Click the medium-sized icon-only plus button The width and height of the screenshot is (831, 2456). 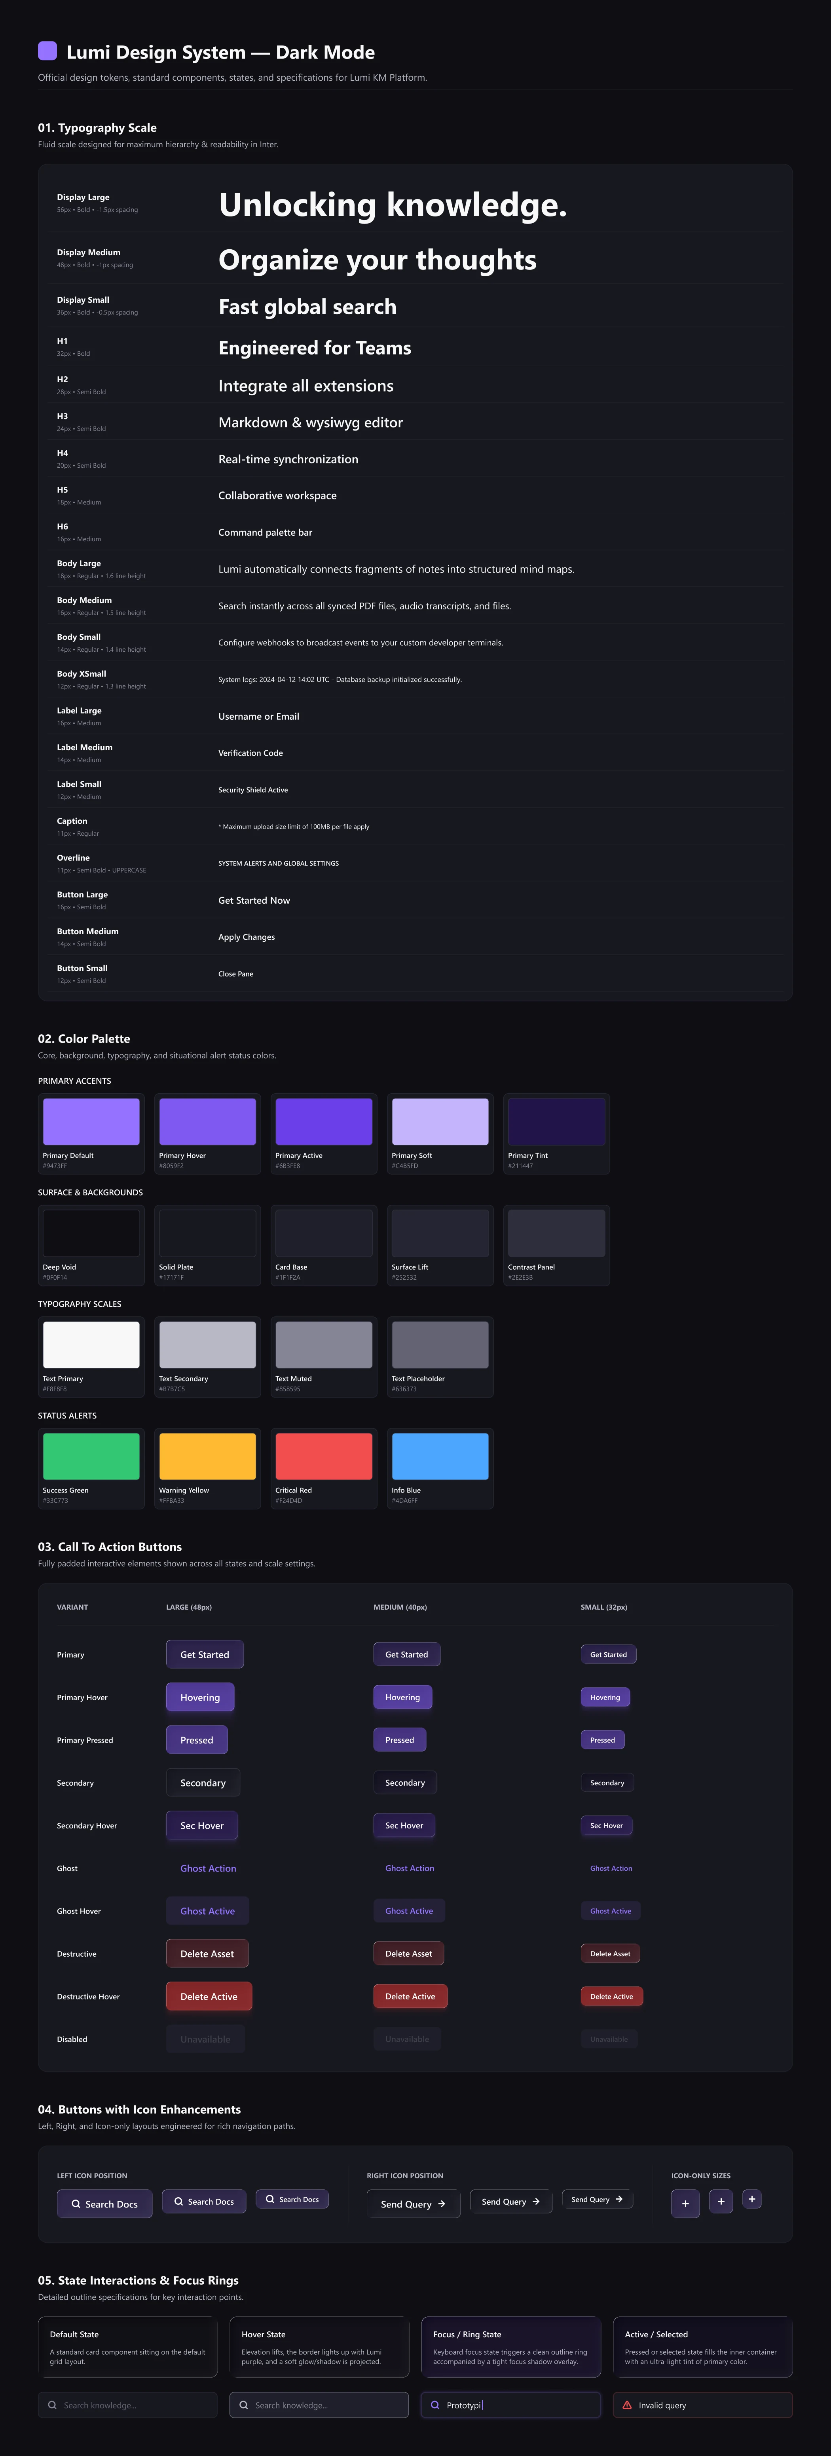pos(721,2202)
